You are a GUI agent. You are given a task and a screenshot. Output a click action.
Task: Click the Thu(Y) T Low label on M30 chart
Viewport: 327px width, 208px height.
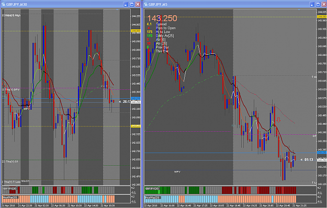pyautogui.click(x=13, y=182)
